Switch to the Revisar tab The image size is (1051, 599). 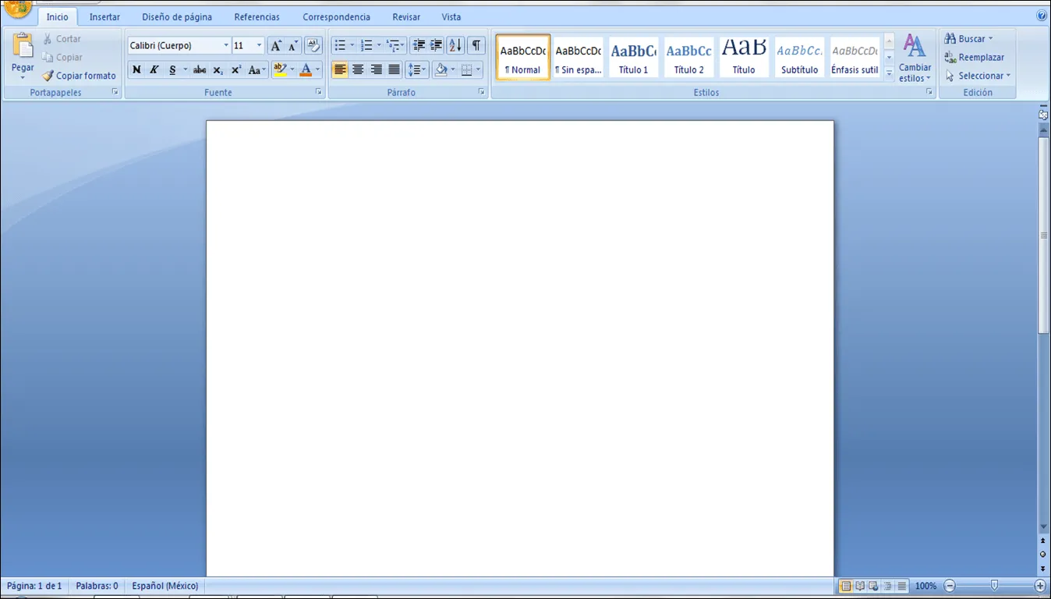[x=406, y=17]
